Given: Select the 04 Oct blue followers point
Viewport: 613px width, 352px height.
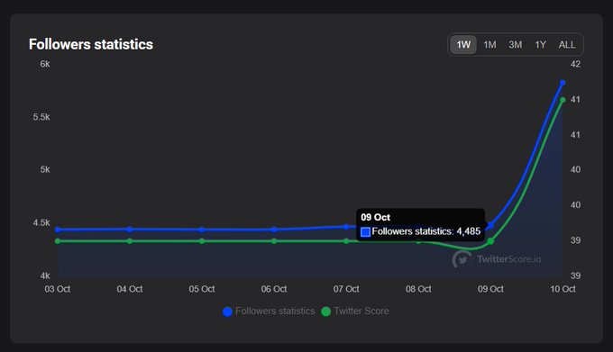Looking at the screenshot, I should 130,229.
